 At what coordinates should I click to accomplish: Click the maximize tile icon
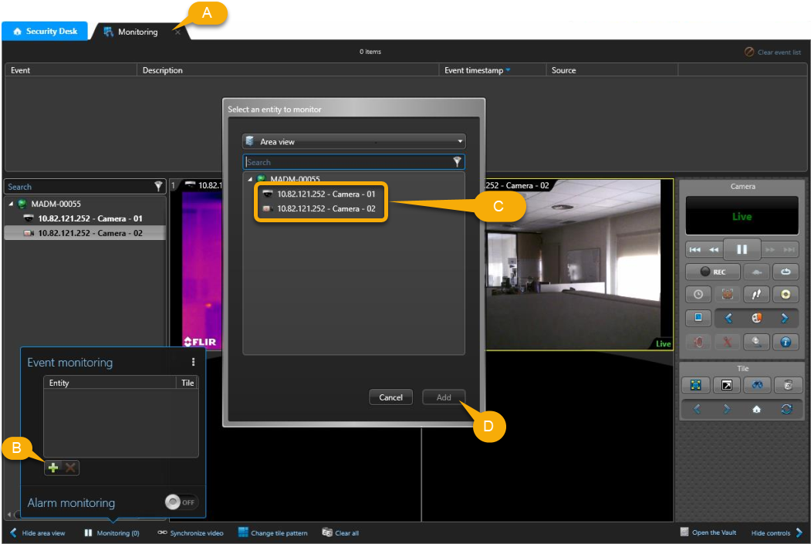click(726, 384)
